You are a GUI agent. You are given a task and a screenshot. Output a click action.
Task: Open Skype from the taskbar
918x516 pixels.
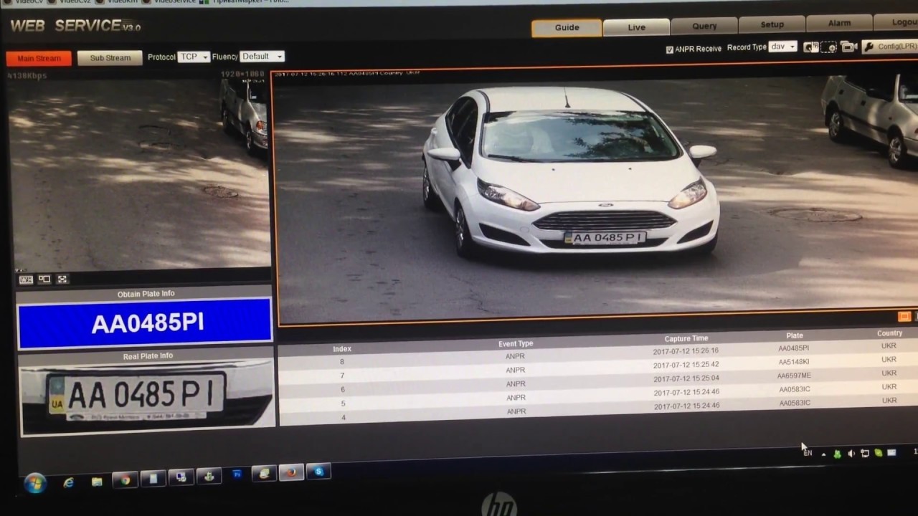[x=318, y=472]
